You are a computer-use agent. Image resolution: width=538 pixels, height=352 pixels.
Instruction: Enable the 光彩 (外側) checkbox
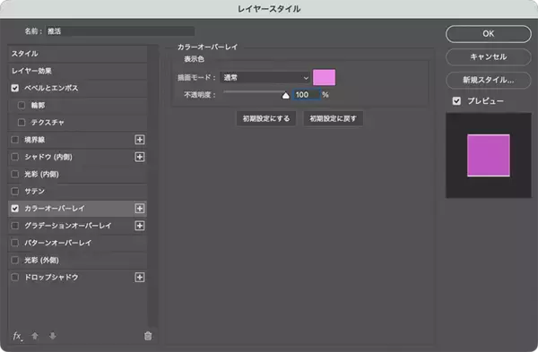(x=14, y=260)
